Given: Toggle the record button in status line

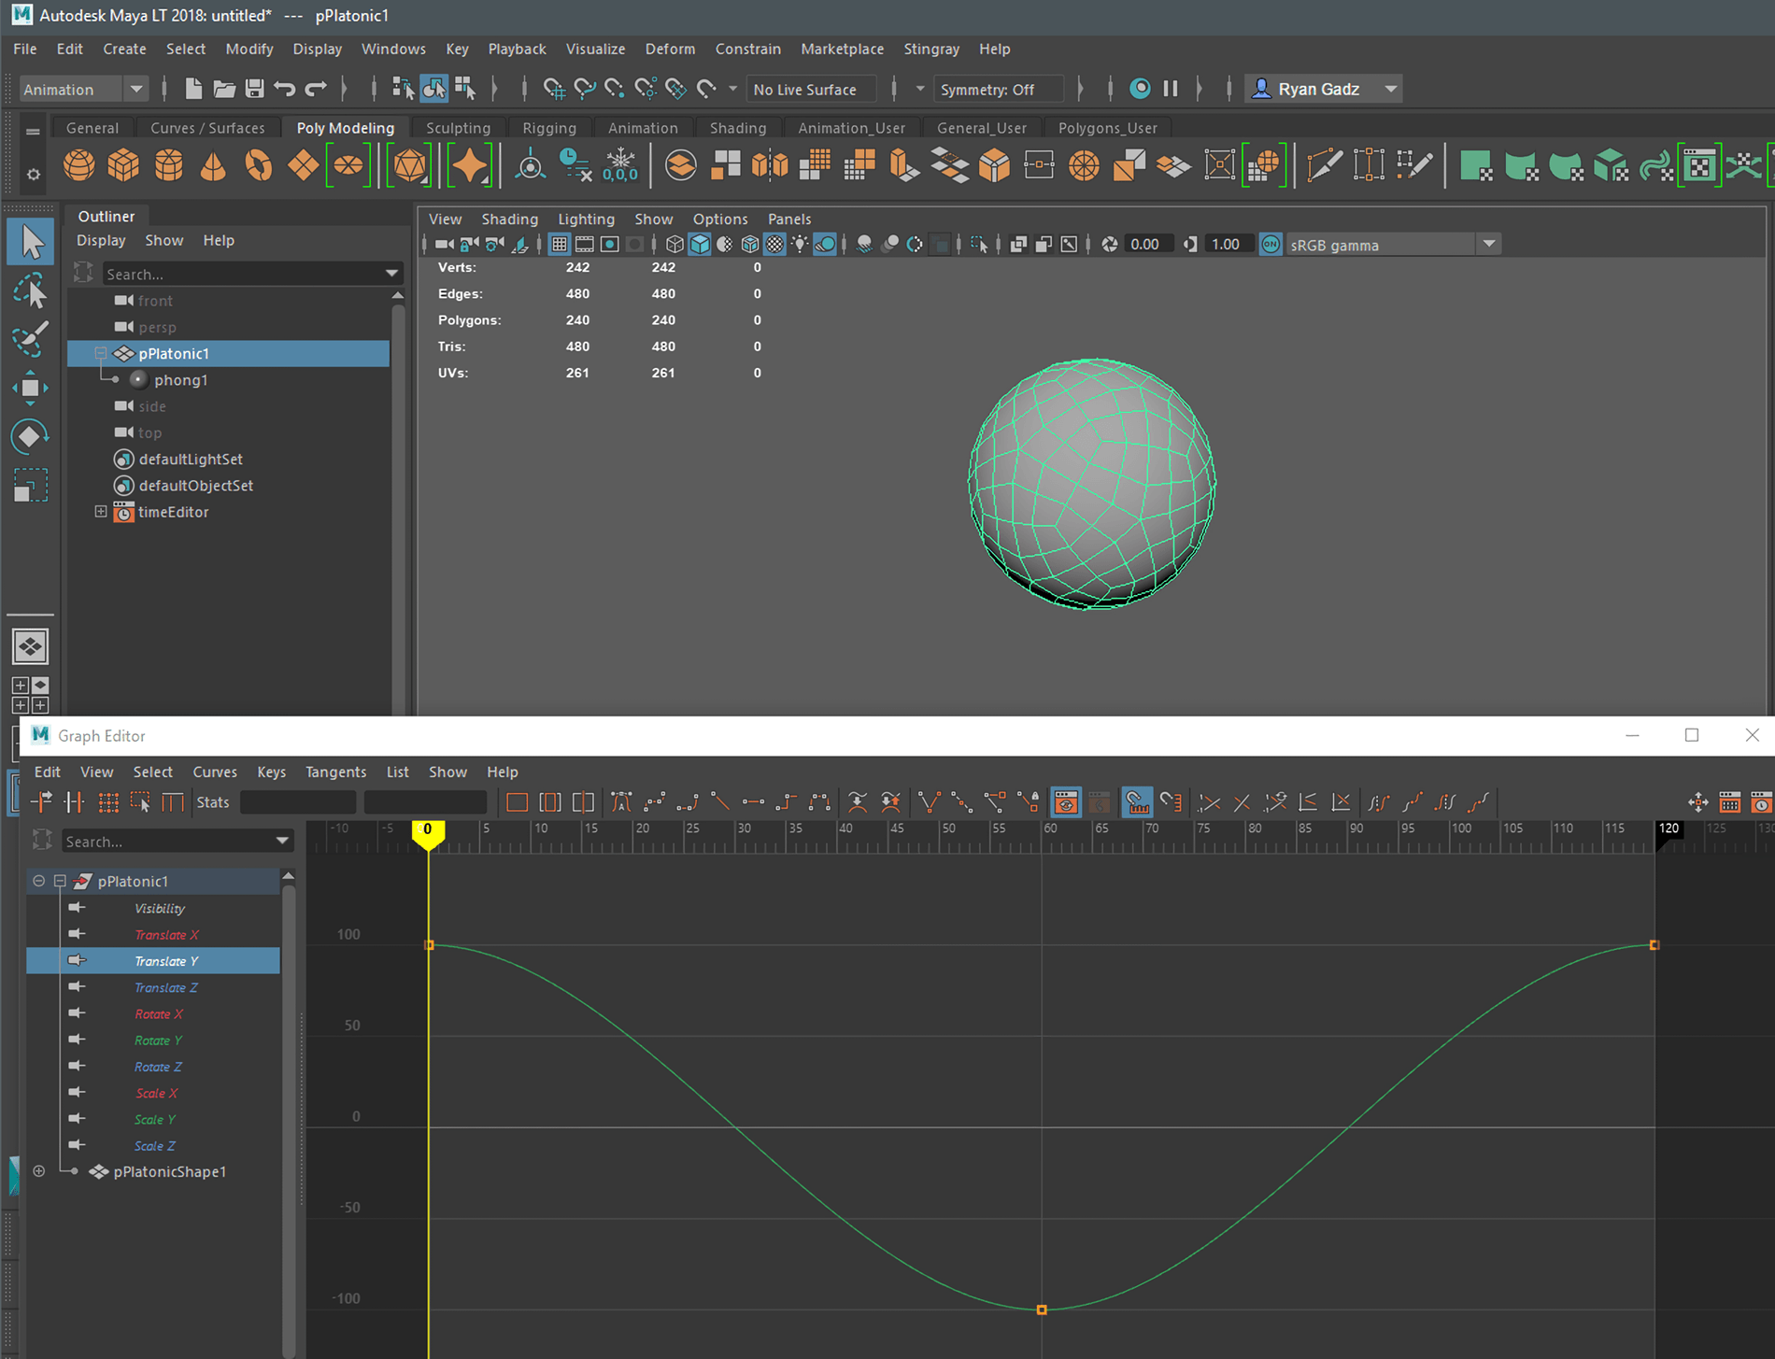Looking at the screenshot, I should pyautogui.click(x=1140, y=89).
